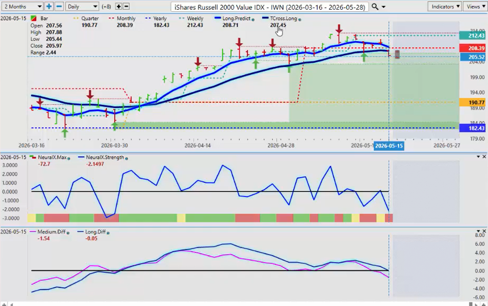
Task: Click the High 207.88 value
Action: (x=54, y=32)
